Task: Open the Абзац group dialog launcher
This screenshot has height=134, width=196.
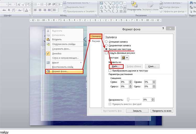Action: [96, 15]
